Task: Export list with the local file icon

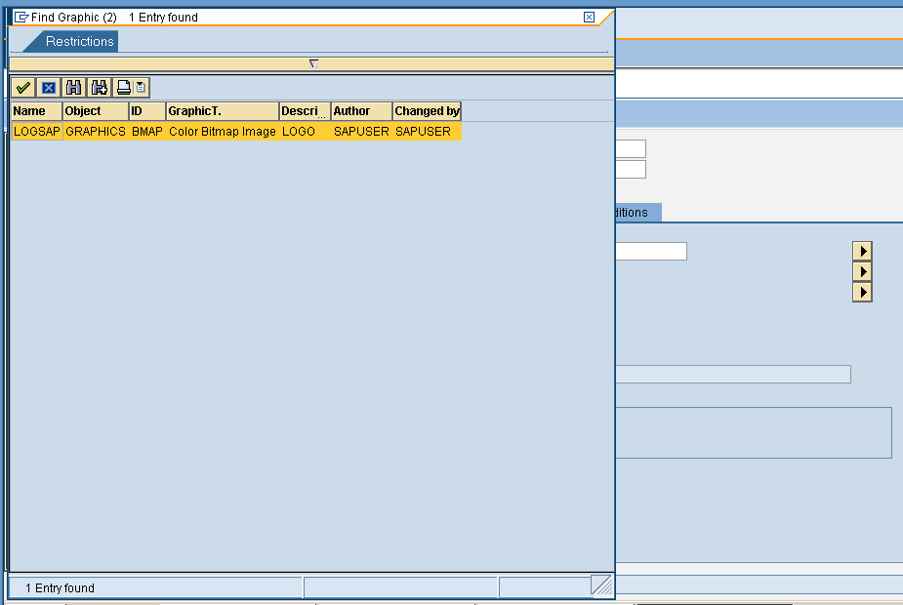Action: pyautogui.click(x=141, y=87)
